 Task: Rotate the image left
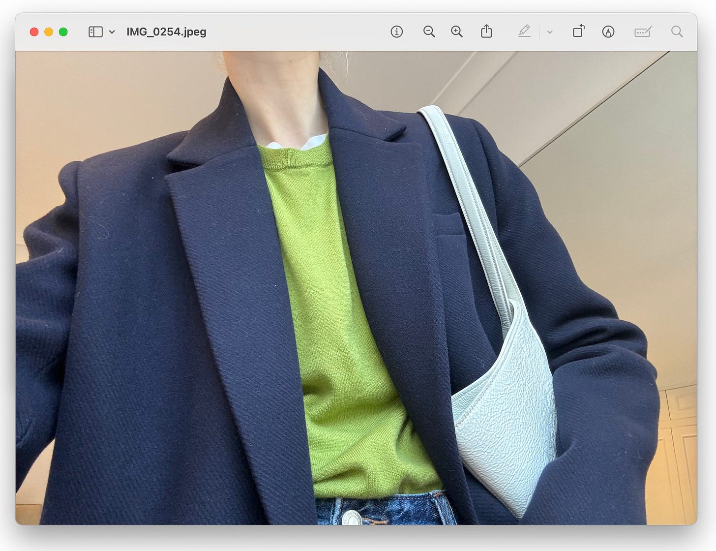(579, 31)
